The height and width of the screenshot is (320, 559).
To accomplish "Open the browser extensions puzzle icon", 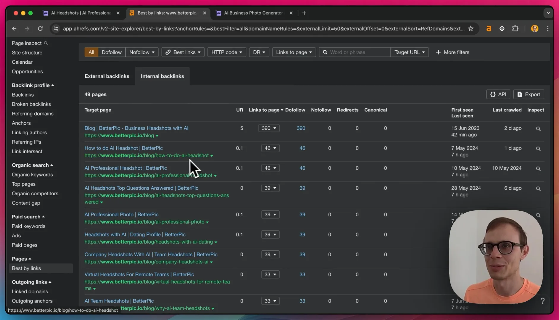I will pyautogui.click(x=515, y=29).
